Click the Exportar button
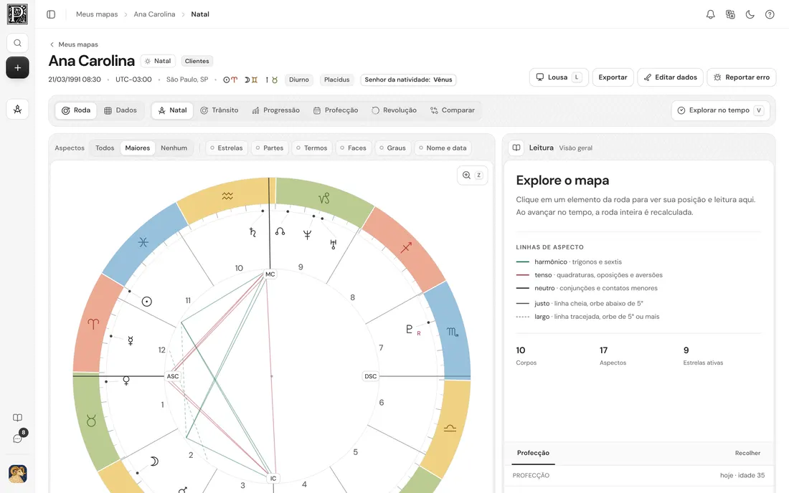The width and height of the screenshot is (789, 493). coord(613,77)
